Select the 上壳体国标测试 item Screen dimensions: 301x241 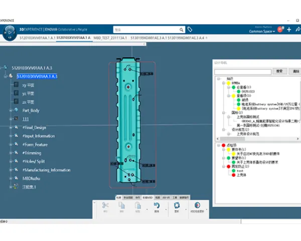248,117
